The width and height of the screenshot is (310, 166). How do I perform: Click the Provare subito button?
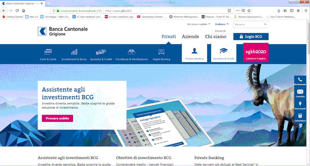[57, 118]
